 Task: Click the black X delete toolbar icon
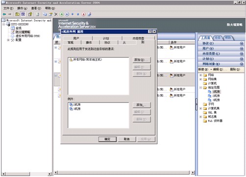(56, 14)
